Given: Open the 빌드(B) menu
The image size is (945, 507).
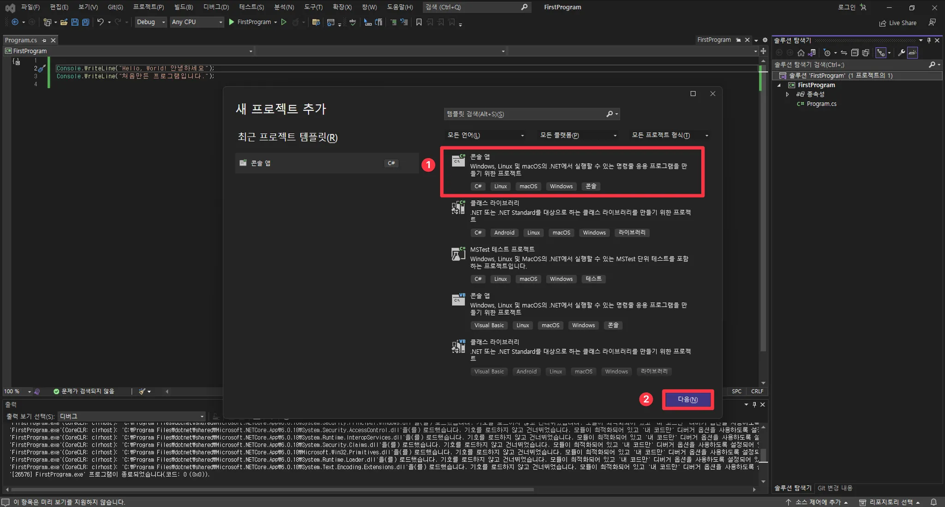Looking at the screenshot, I should pos(183,7).
